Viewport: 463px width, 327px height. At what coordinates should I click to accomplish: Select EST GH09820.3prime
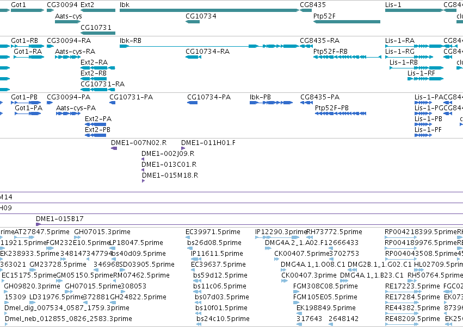6,292
